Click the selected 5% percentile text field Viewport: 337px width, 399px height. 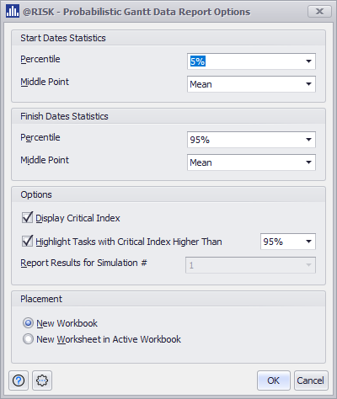(198, 61)
